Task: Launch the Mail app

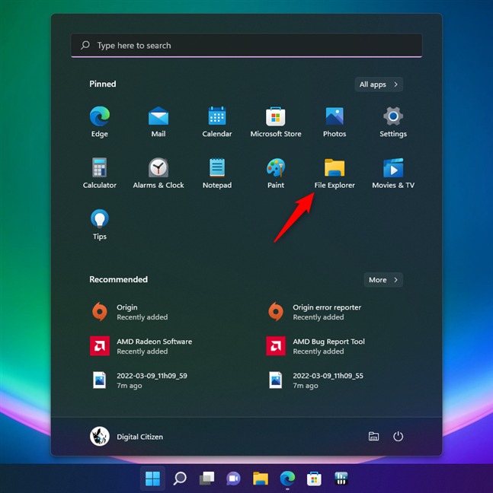Action: coord(158,122)
